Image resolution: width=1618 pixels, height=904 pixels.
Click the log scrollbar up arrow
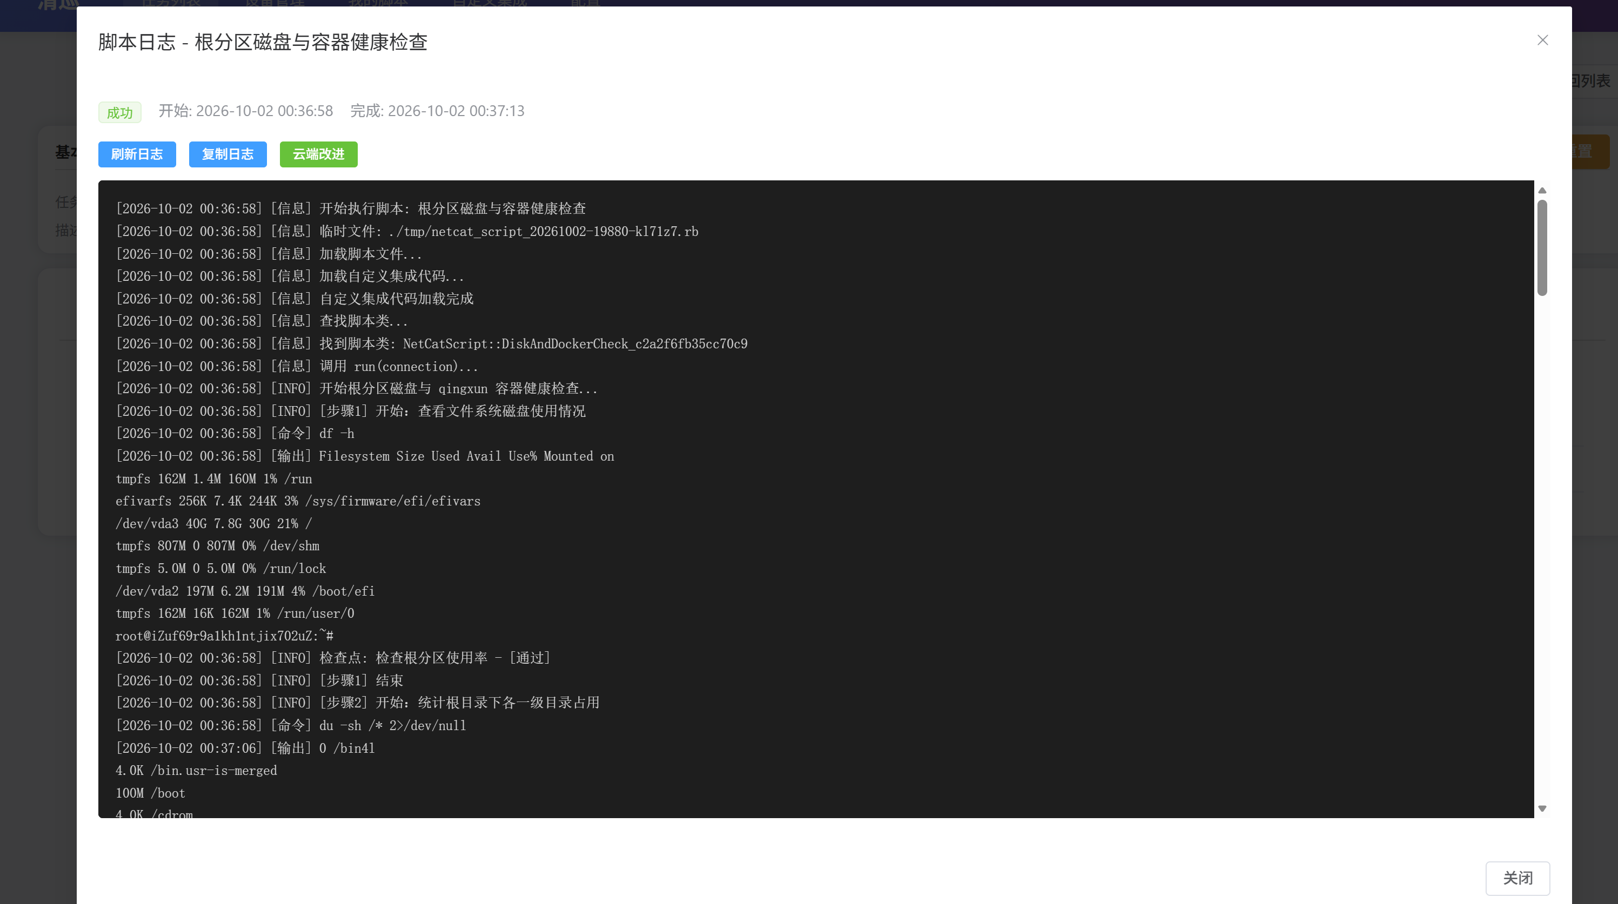point(1542,190)
